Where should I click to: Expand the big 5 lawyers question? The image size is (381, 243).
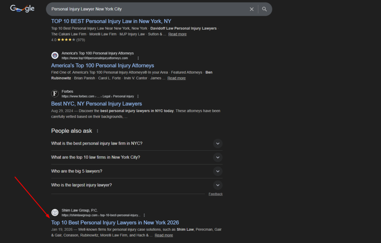(x=218, y=171)
